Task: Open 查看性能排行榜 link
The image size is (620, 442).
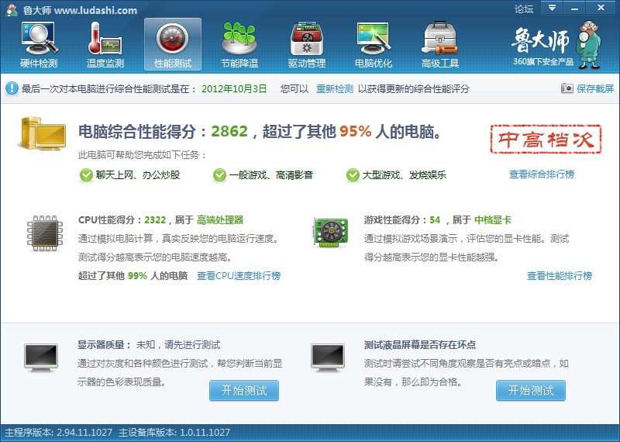Action: click(560, 275)
